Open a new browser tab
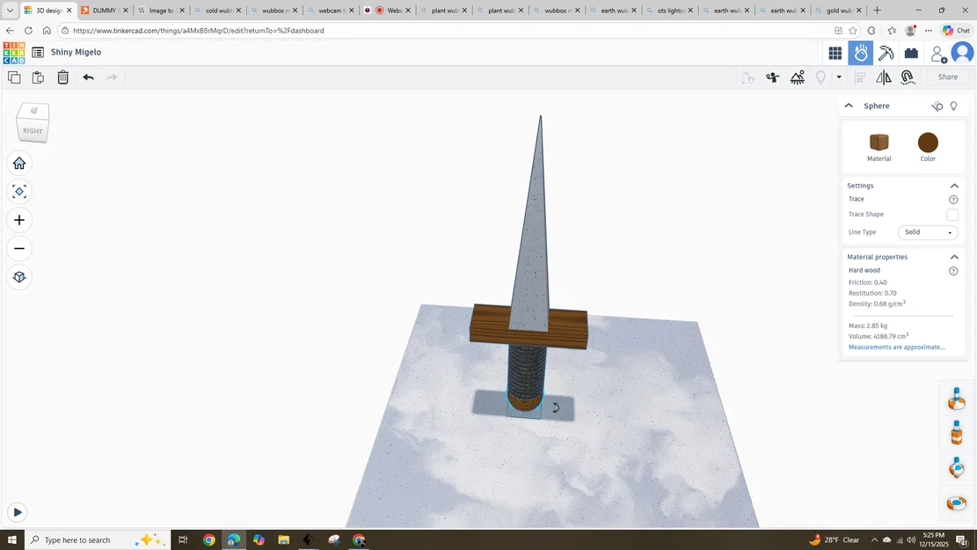Screen dimensions: 977x550 [878, 11]
